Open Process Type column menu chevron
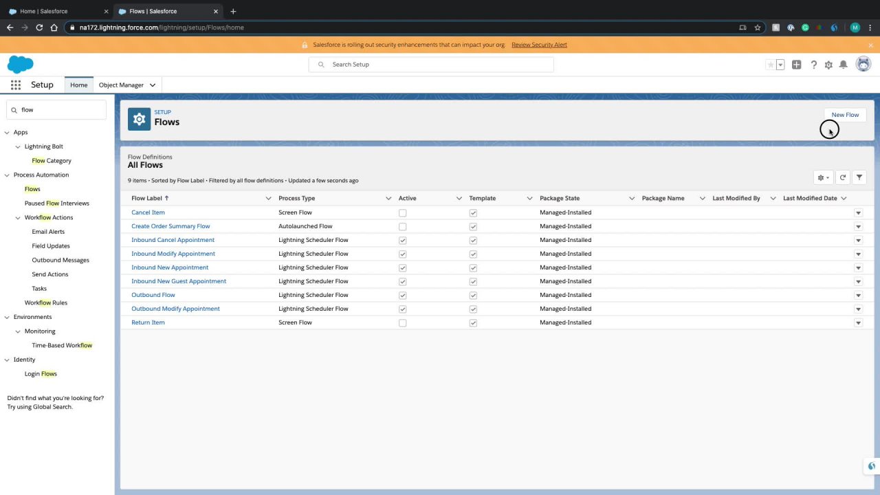Viewport: 880px width, 495px height. [x=388, y=198]
